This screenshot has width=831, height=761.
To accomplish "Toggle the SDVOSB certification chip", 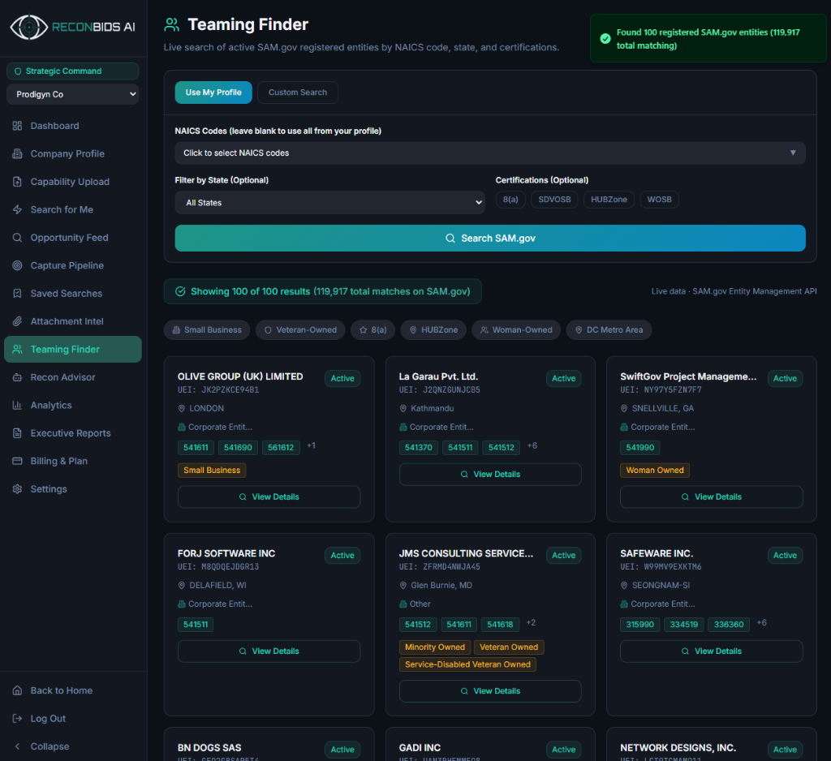I will 554,200.
